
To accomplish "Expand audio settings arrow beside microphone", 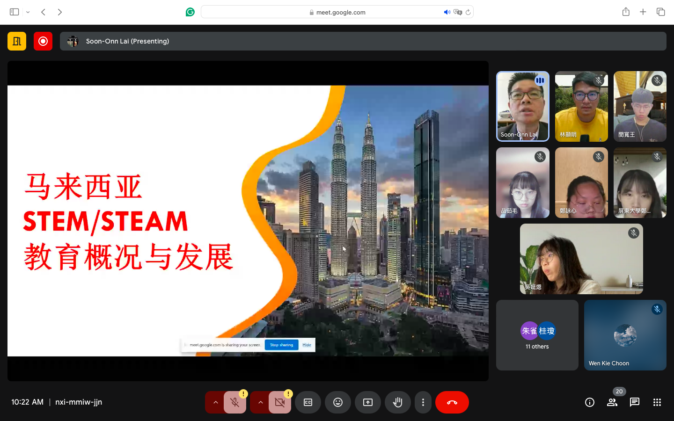I will 215,402.
